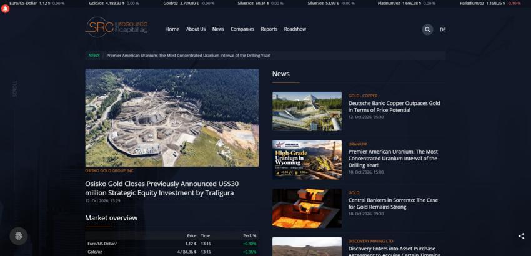Click the Price column header
The width and height of the screenshot is (531, 256).
[192, 235]
